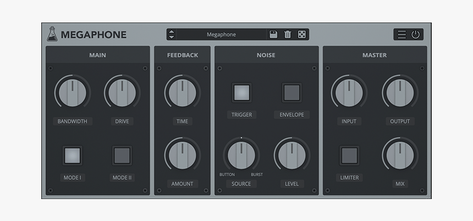
Task: Enable the Mode II square button
Action: pyautogui.click(x=122, y=156)
